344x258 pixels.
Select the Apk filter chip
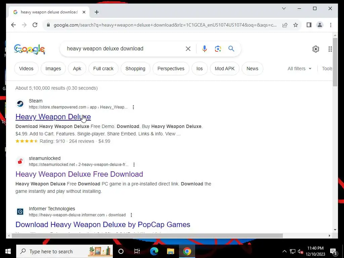coord(77,69)
